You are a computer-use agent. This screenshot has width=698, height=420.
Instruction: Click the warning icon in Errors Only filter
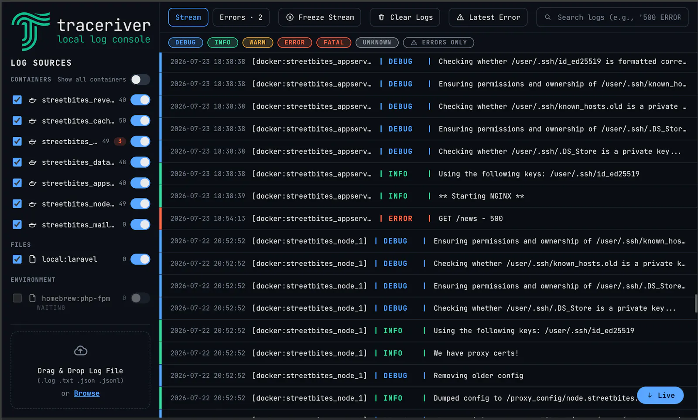tap(414, 43)
